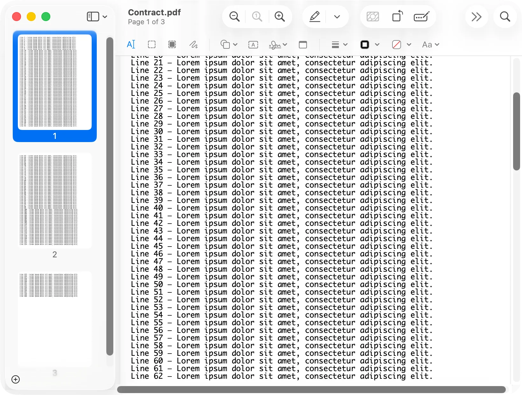Add a note with the Note tool
The width and height of the screenshot is (522, 395).
click(x=303, y=45)
